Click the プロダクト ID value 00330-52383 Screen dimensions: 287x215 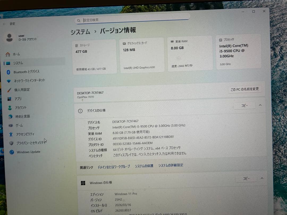133,144
